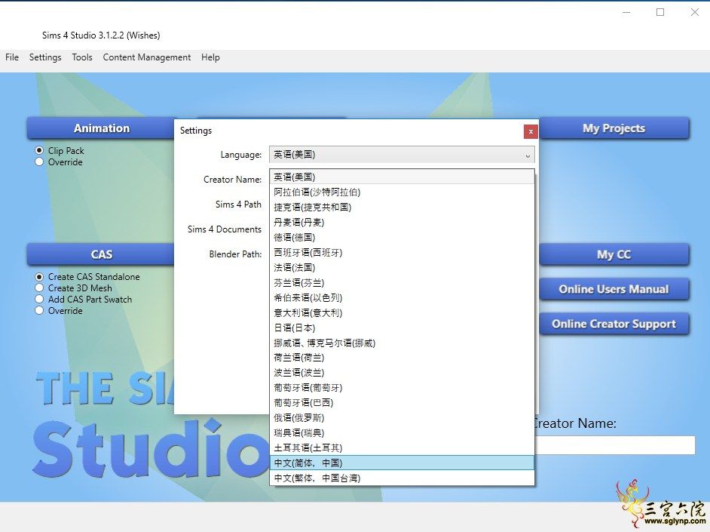Pick 法语(法国) language
710x532 pixels.
pos(402,267)
